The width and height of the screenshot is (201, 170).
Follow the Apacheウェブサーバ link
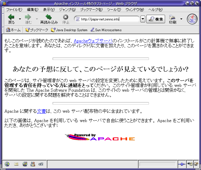click(x=93, y=41)
